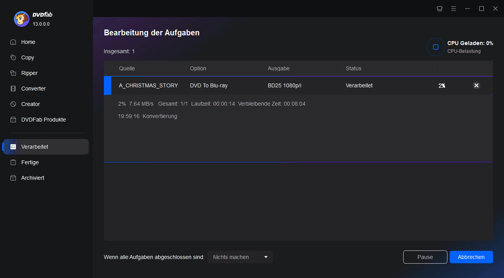Image resolution: width=504 pixels, height=278 pixels.
Task: Click the Ausgabe column header
Action: point(279,68)
